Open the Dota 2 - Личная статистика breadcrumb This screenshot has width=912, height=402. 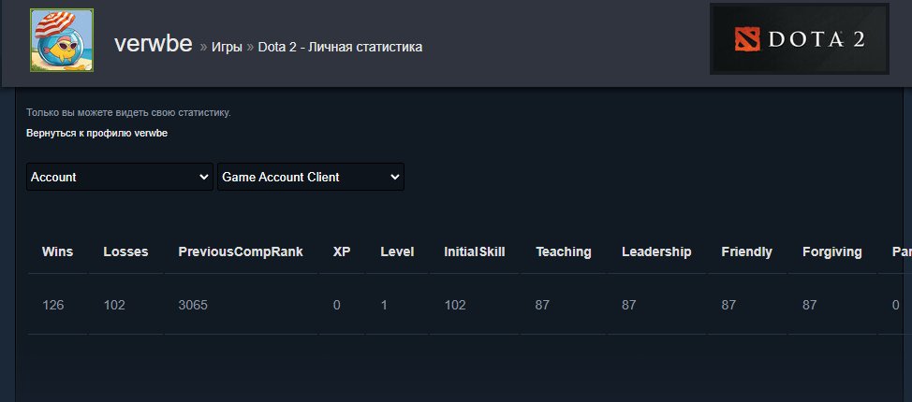[340, 47]
